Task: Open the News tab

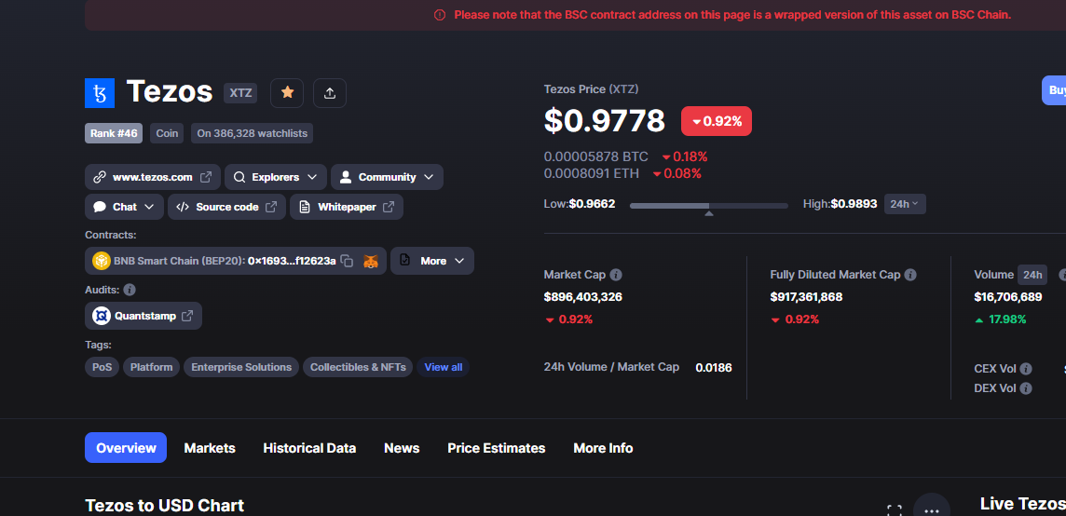Action: click(402, 448)
